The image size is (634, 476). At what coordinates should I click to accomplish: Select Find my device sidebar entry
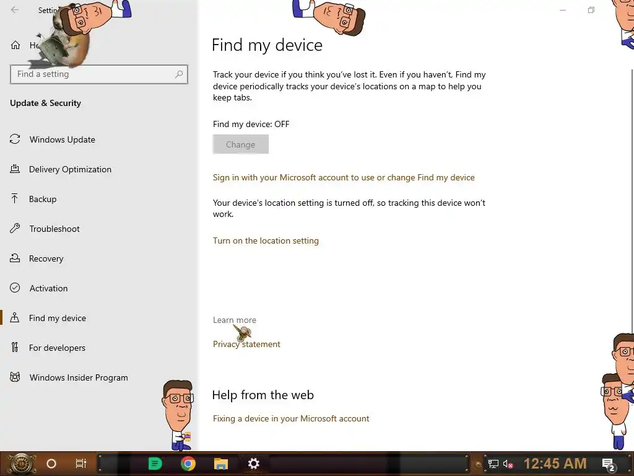point(58,318)
